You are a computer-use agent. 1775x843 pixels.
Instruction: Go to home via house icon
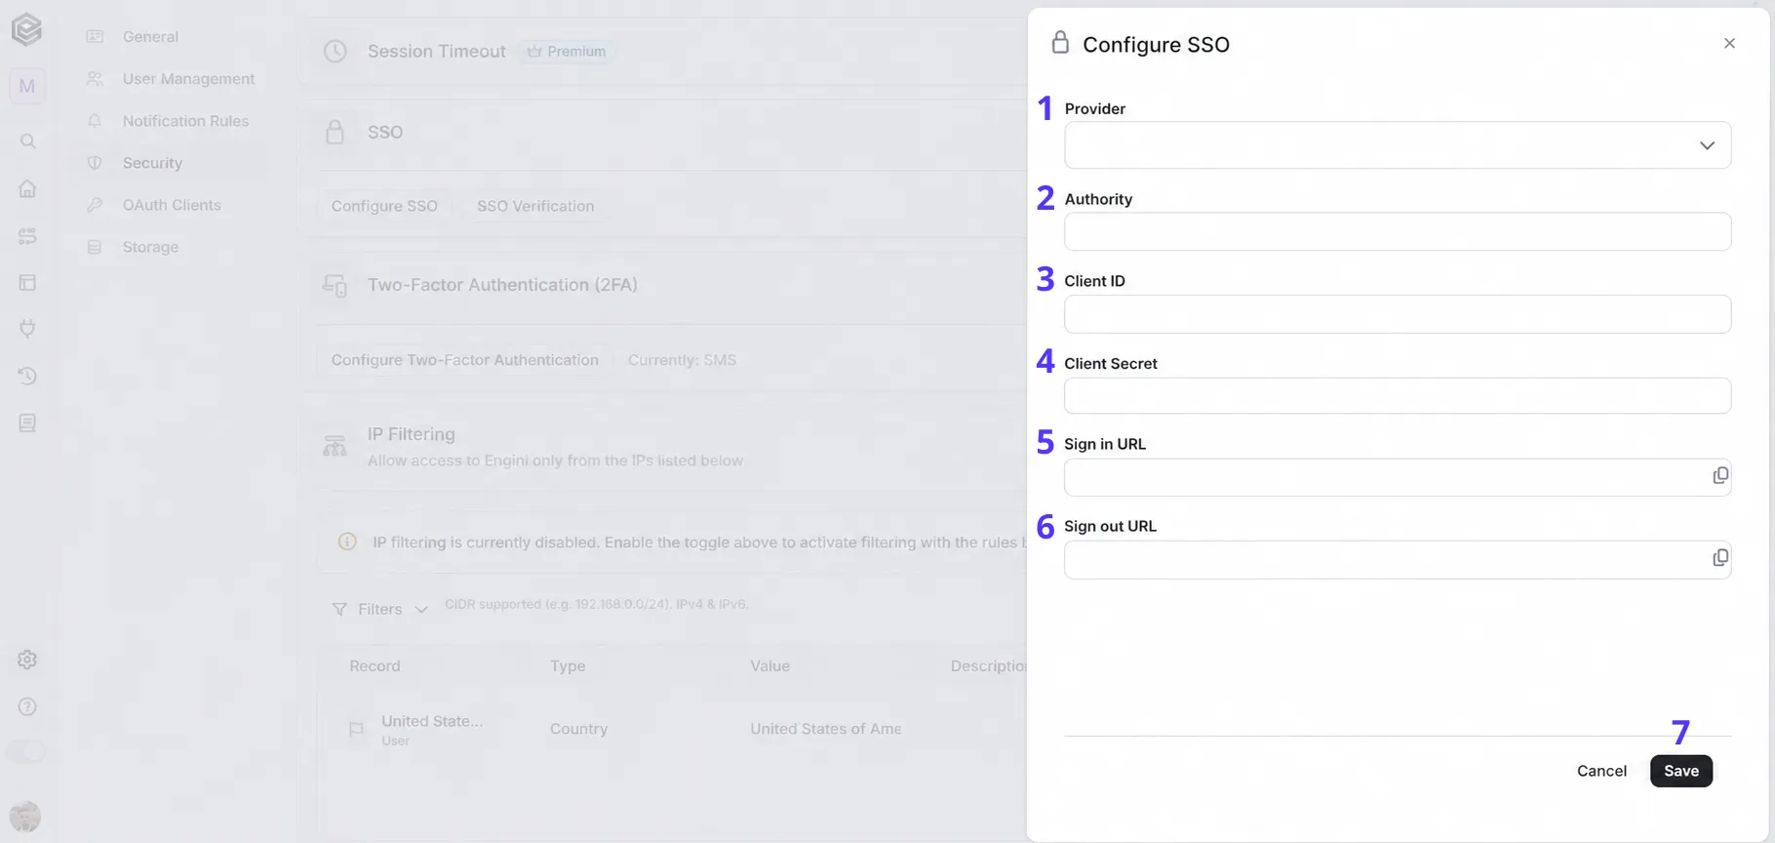[x=27, y=188]
